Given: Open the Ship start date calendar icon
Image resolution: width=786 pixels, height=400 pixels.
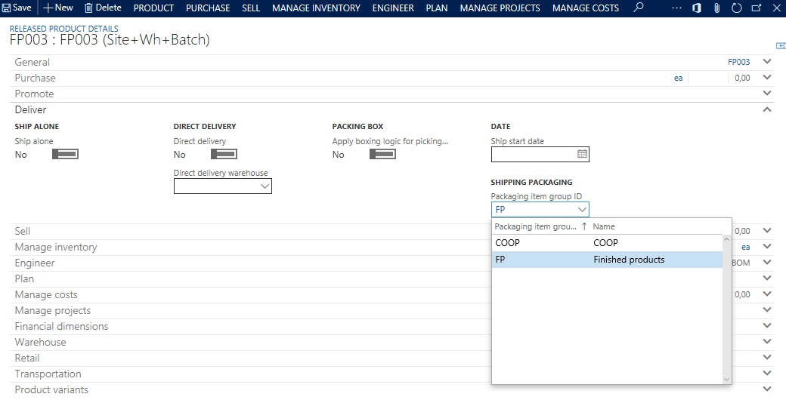Looking at the screenshot, I should point(582,154).
